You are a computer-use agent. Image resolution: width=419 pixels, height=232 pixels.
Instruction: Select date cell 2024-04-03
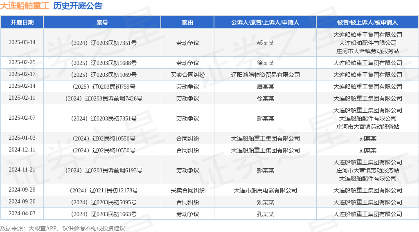pos(22,213)
